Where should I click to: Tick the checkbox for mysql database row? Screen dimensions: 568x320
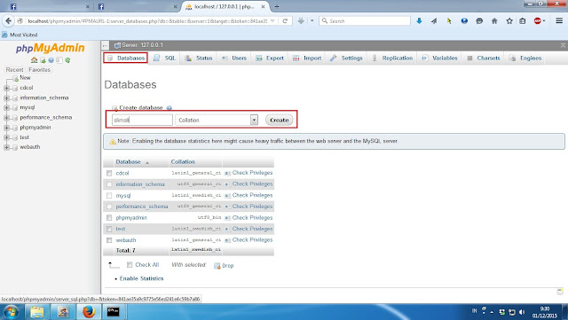click(109, 196)
